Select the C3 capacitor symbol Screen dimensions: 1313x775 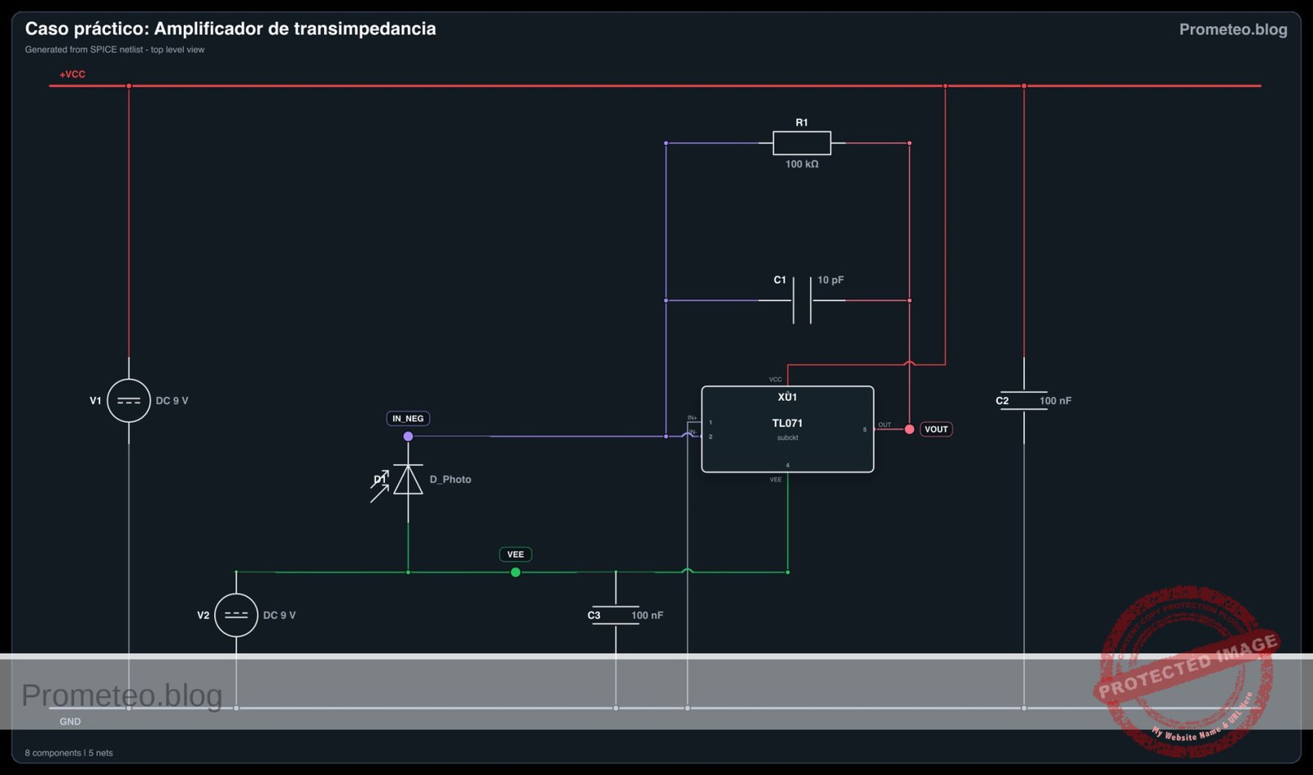[615, 615]
